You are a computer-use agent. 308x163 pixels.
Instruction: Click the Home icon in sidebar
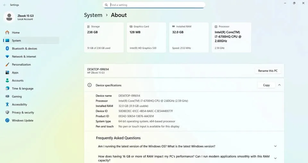pyautogui.click(x=7, y=33)
